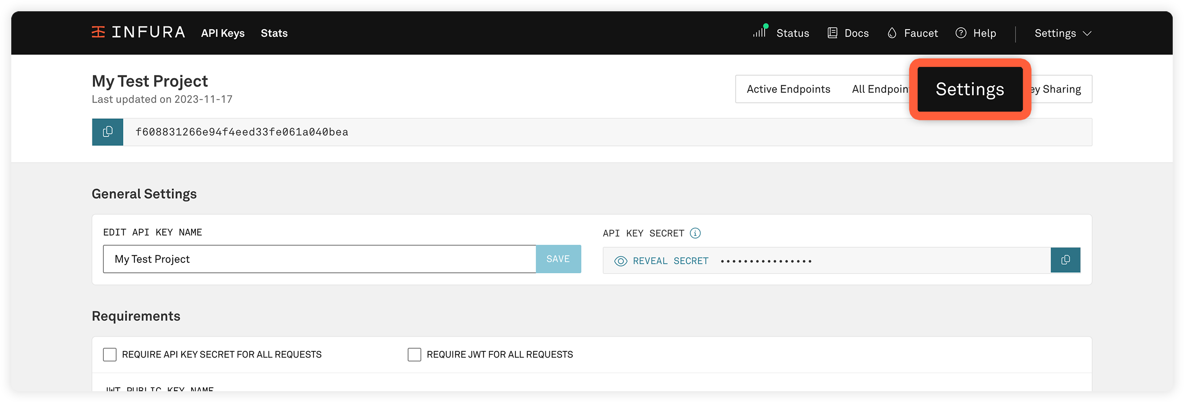Viewport: 1184px width, 402px height.
Task: Click the SAVE button for the key name
Action: pyautogui.click(x=558, y=259)
